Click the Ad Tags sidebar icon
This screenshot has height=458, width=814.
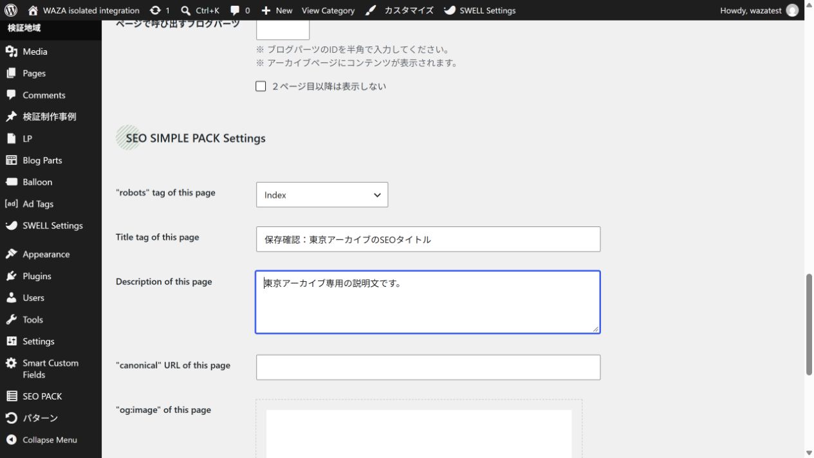point(11,204)
